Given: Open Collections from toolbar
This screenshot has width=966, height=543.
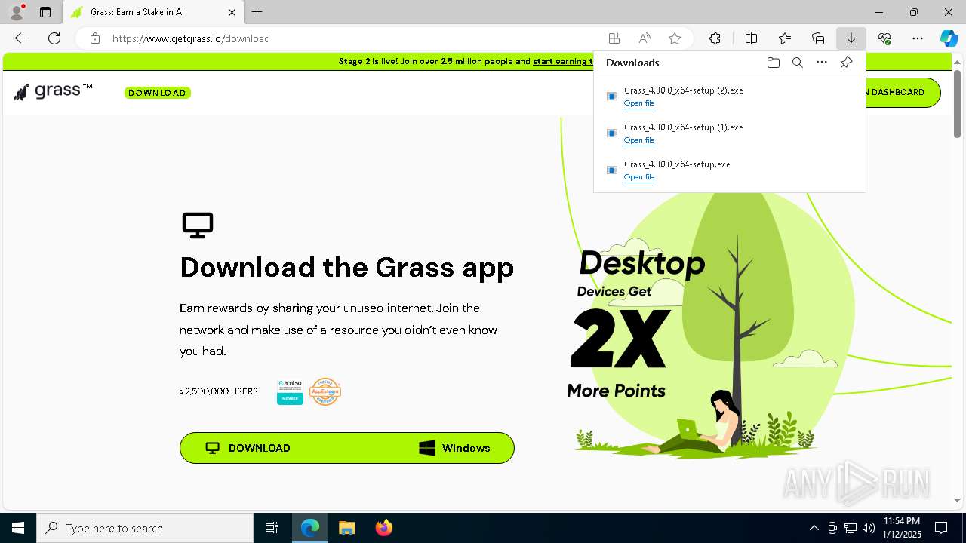Looking at the screenshot, I should tap(818, 38).
